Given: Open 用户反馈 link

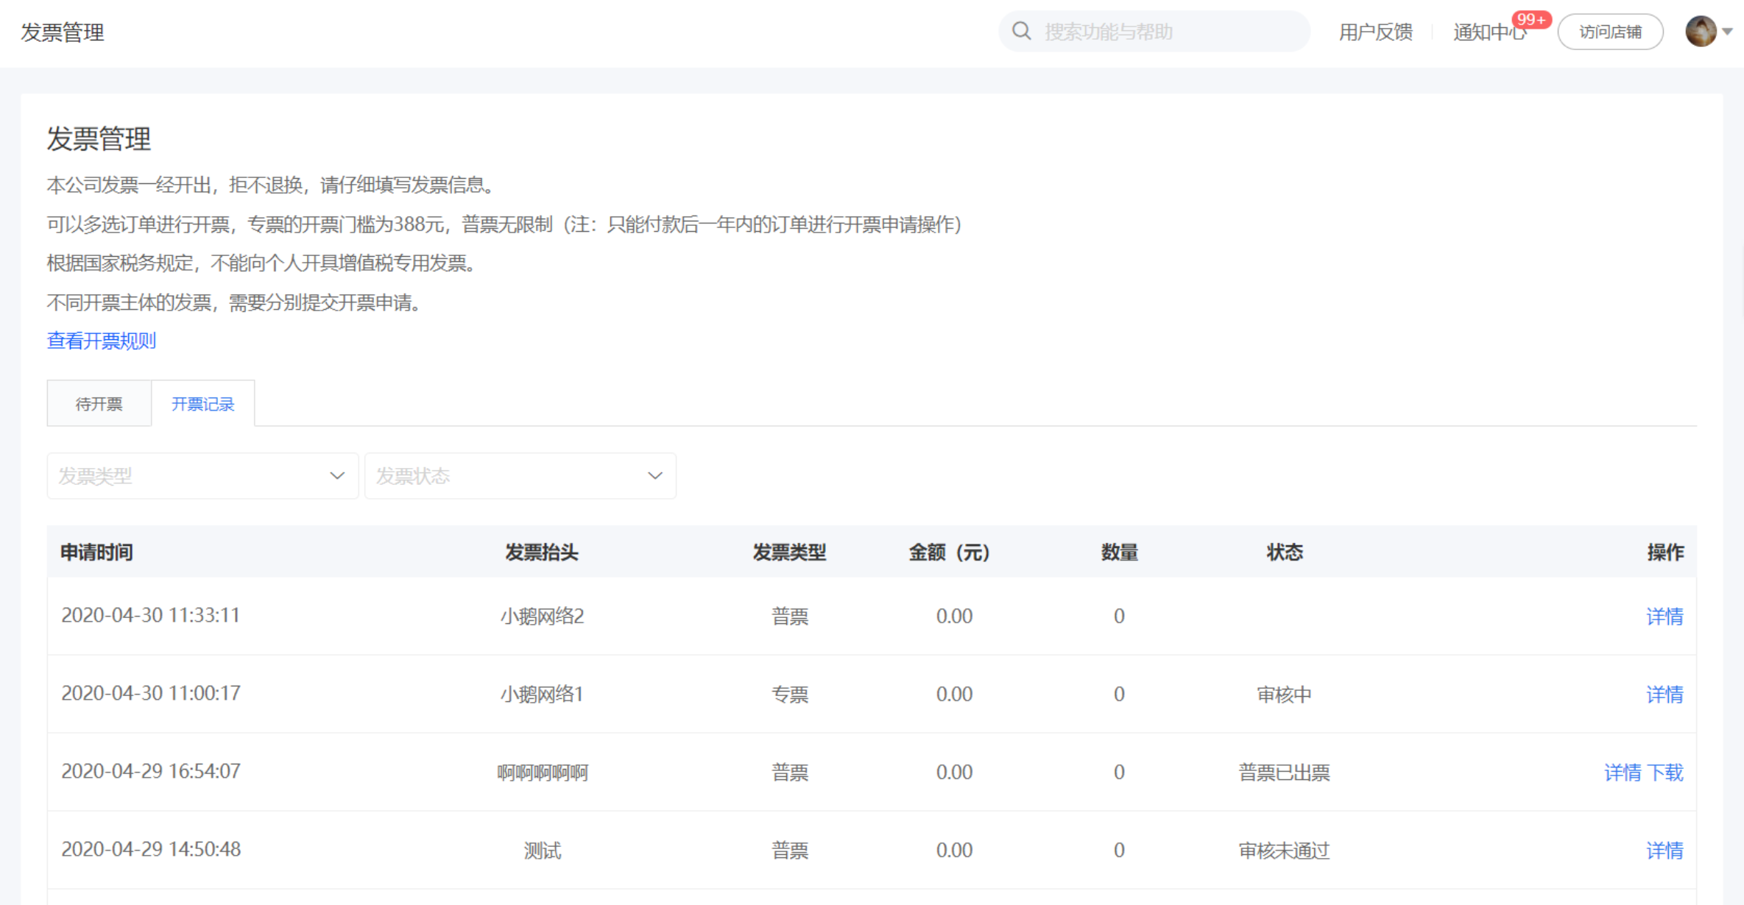Looking at the screenshot, I should click(1375, 32).
